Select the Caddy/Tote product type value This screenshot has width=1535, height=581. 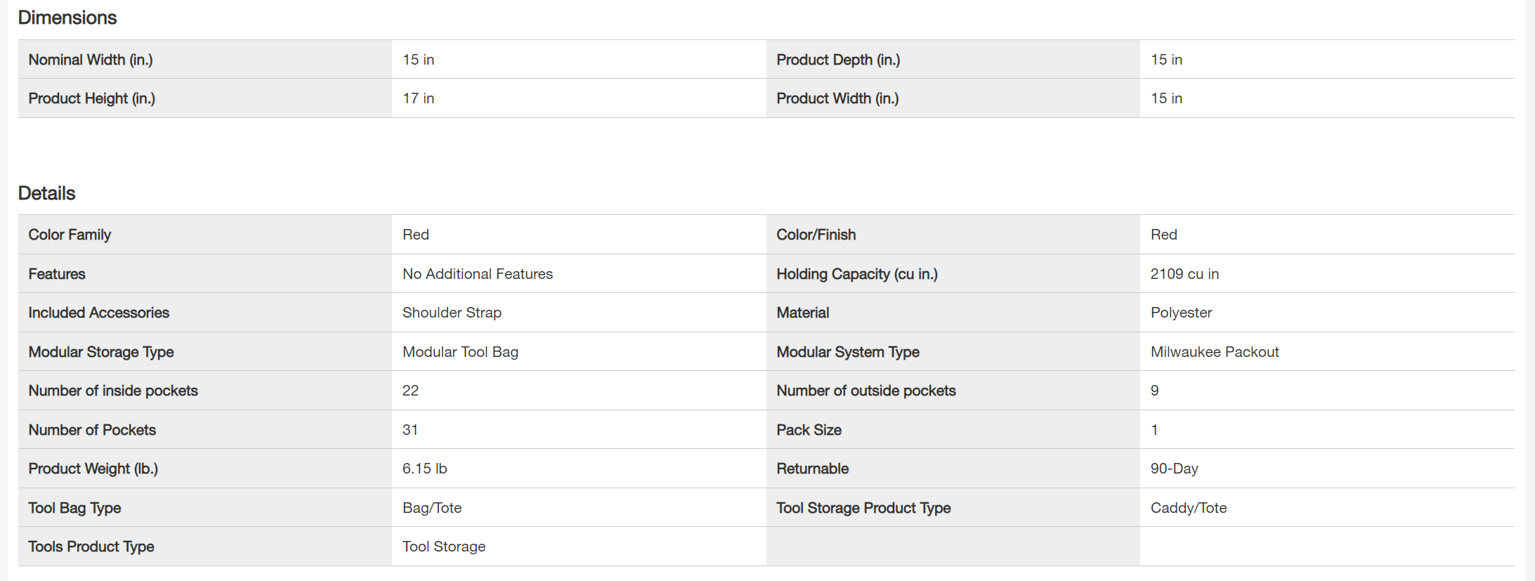click(1189, 508)
